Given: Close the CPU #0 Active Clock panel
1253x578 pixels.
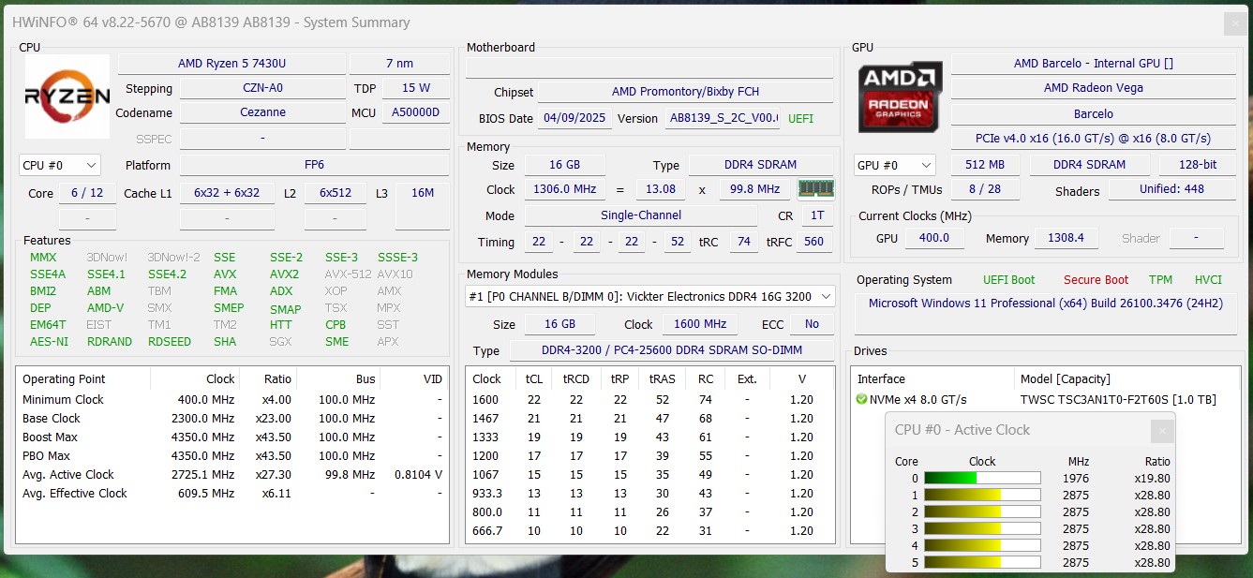Looking at the screenshot, I should (1162, 431).
